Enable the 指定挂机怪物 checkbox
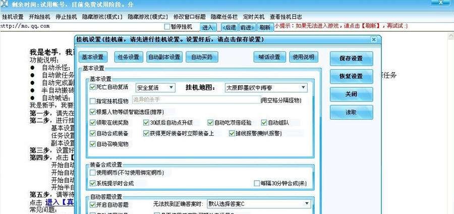 tap(92, 101)
